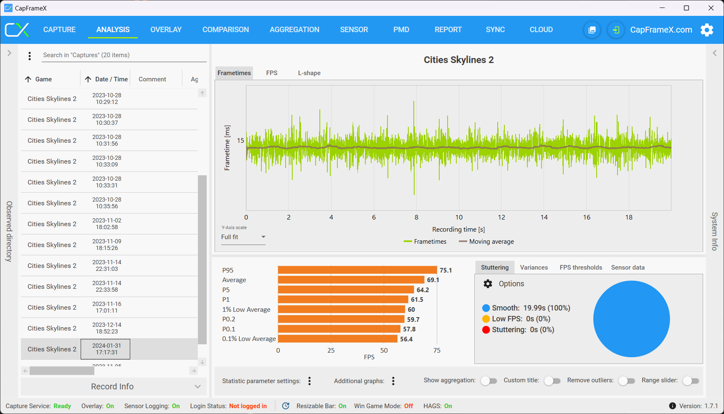Click the CapFrameX logo icon
This screenshot has height=414, width=724.
(x=17, y=30)
